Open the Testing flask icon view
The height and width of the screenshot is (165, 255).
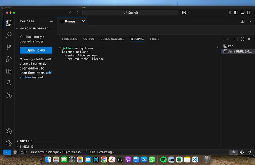coord(9,83)
